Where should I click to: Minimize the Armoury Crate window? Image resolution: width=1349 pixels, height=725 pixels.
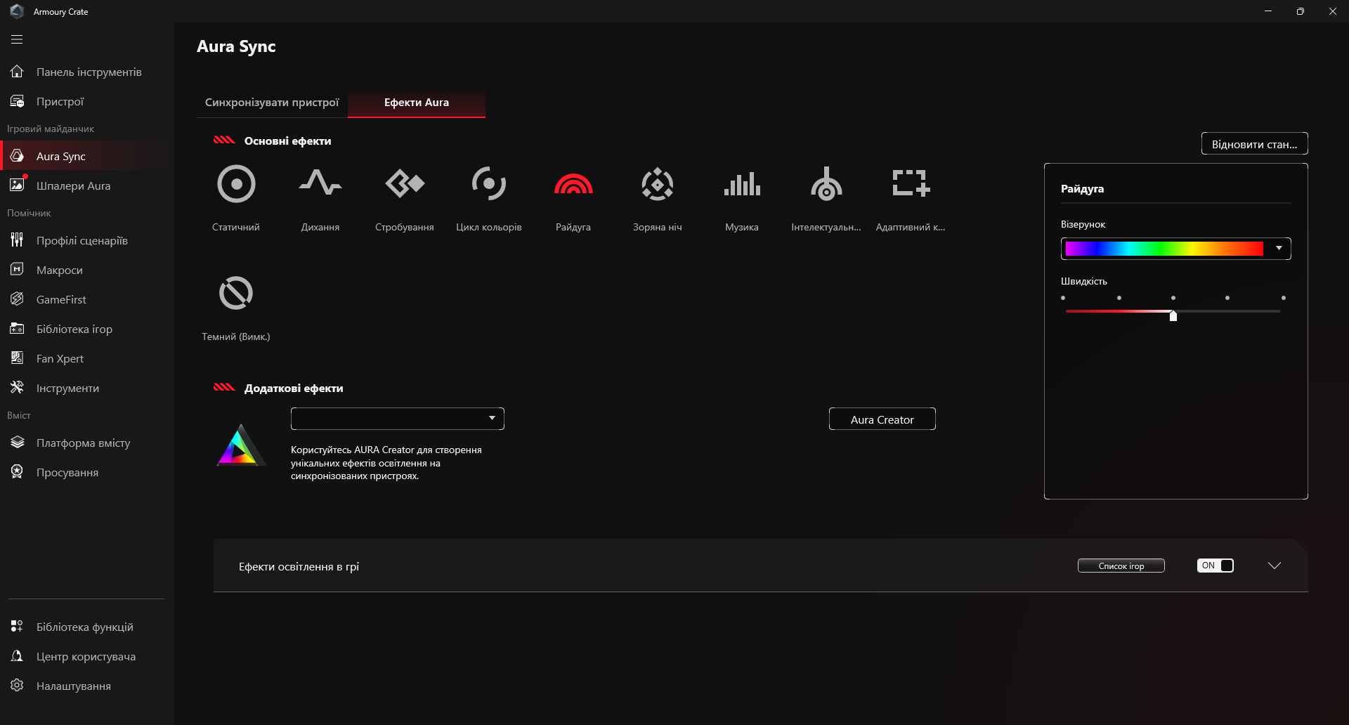point(1268,11)
